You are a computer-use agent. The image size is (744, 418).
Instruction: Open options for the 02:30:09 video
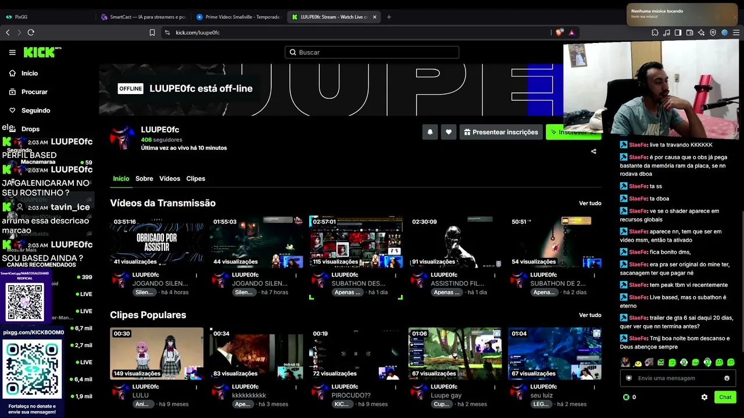[x=495, y=275]
